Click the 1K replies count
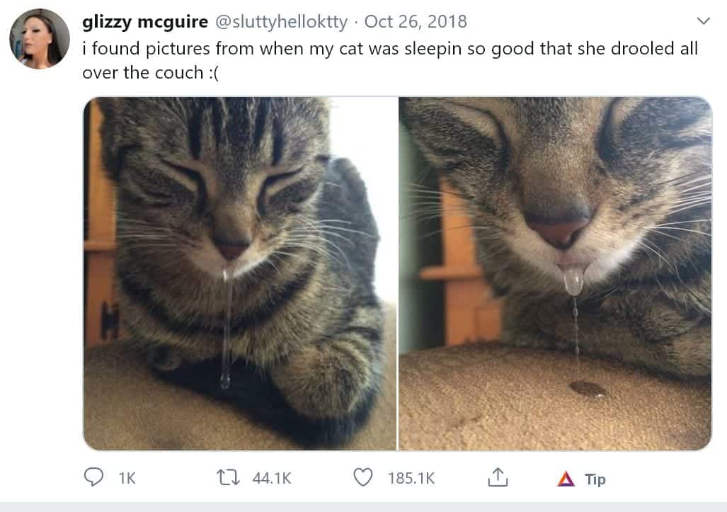The width and height of the screenshot is (727, 512). [127, 478]
